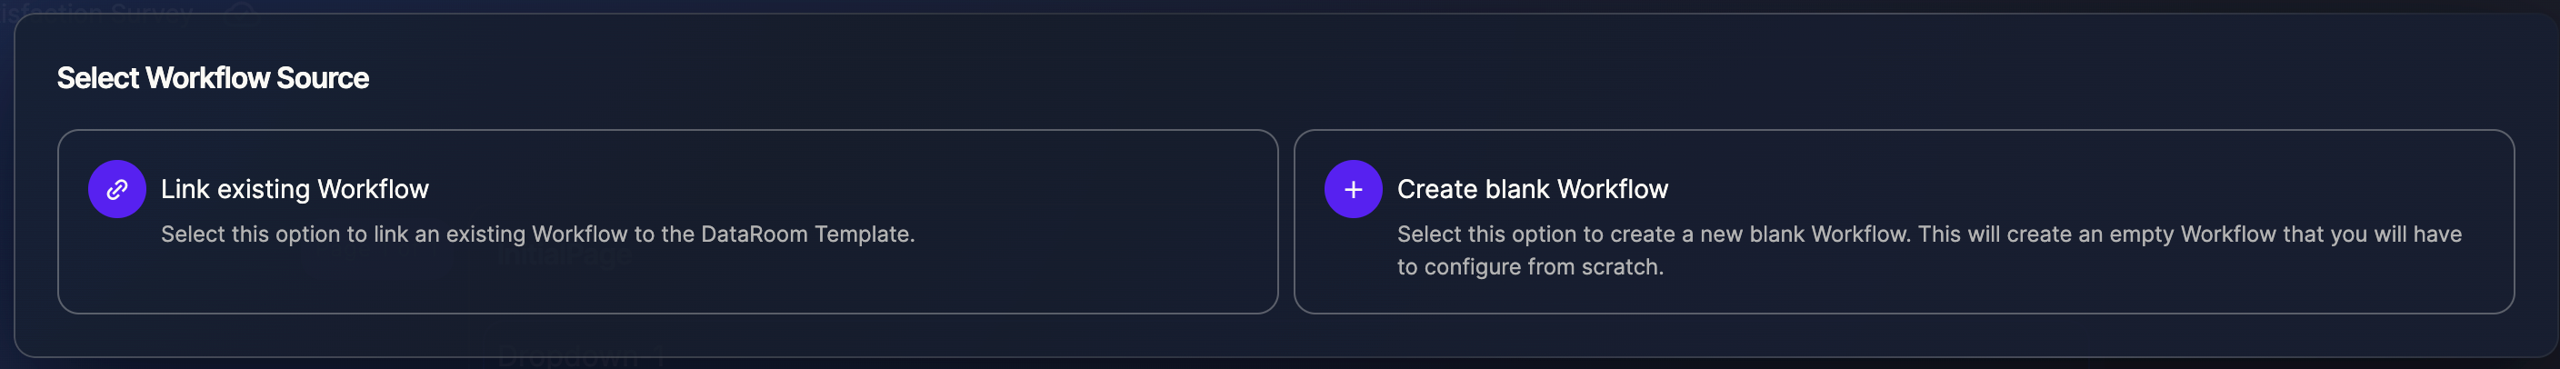The width and height of the screenshot is (2560, 369).
Task: Click the purple plus icon
Action: [x=1353, y=189]
